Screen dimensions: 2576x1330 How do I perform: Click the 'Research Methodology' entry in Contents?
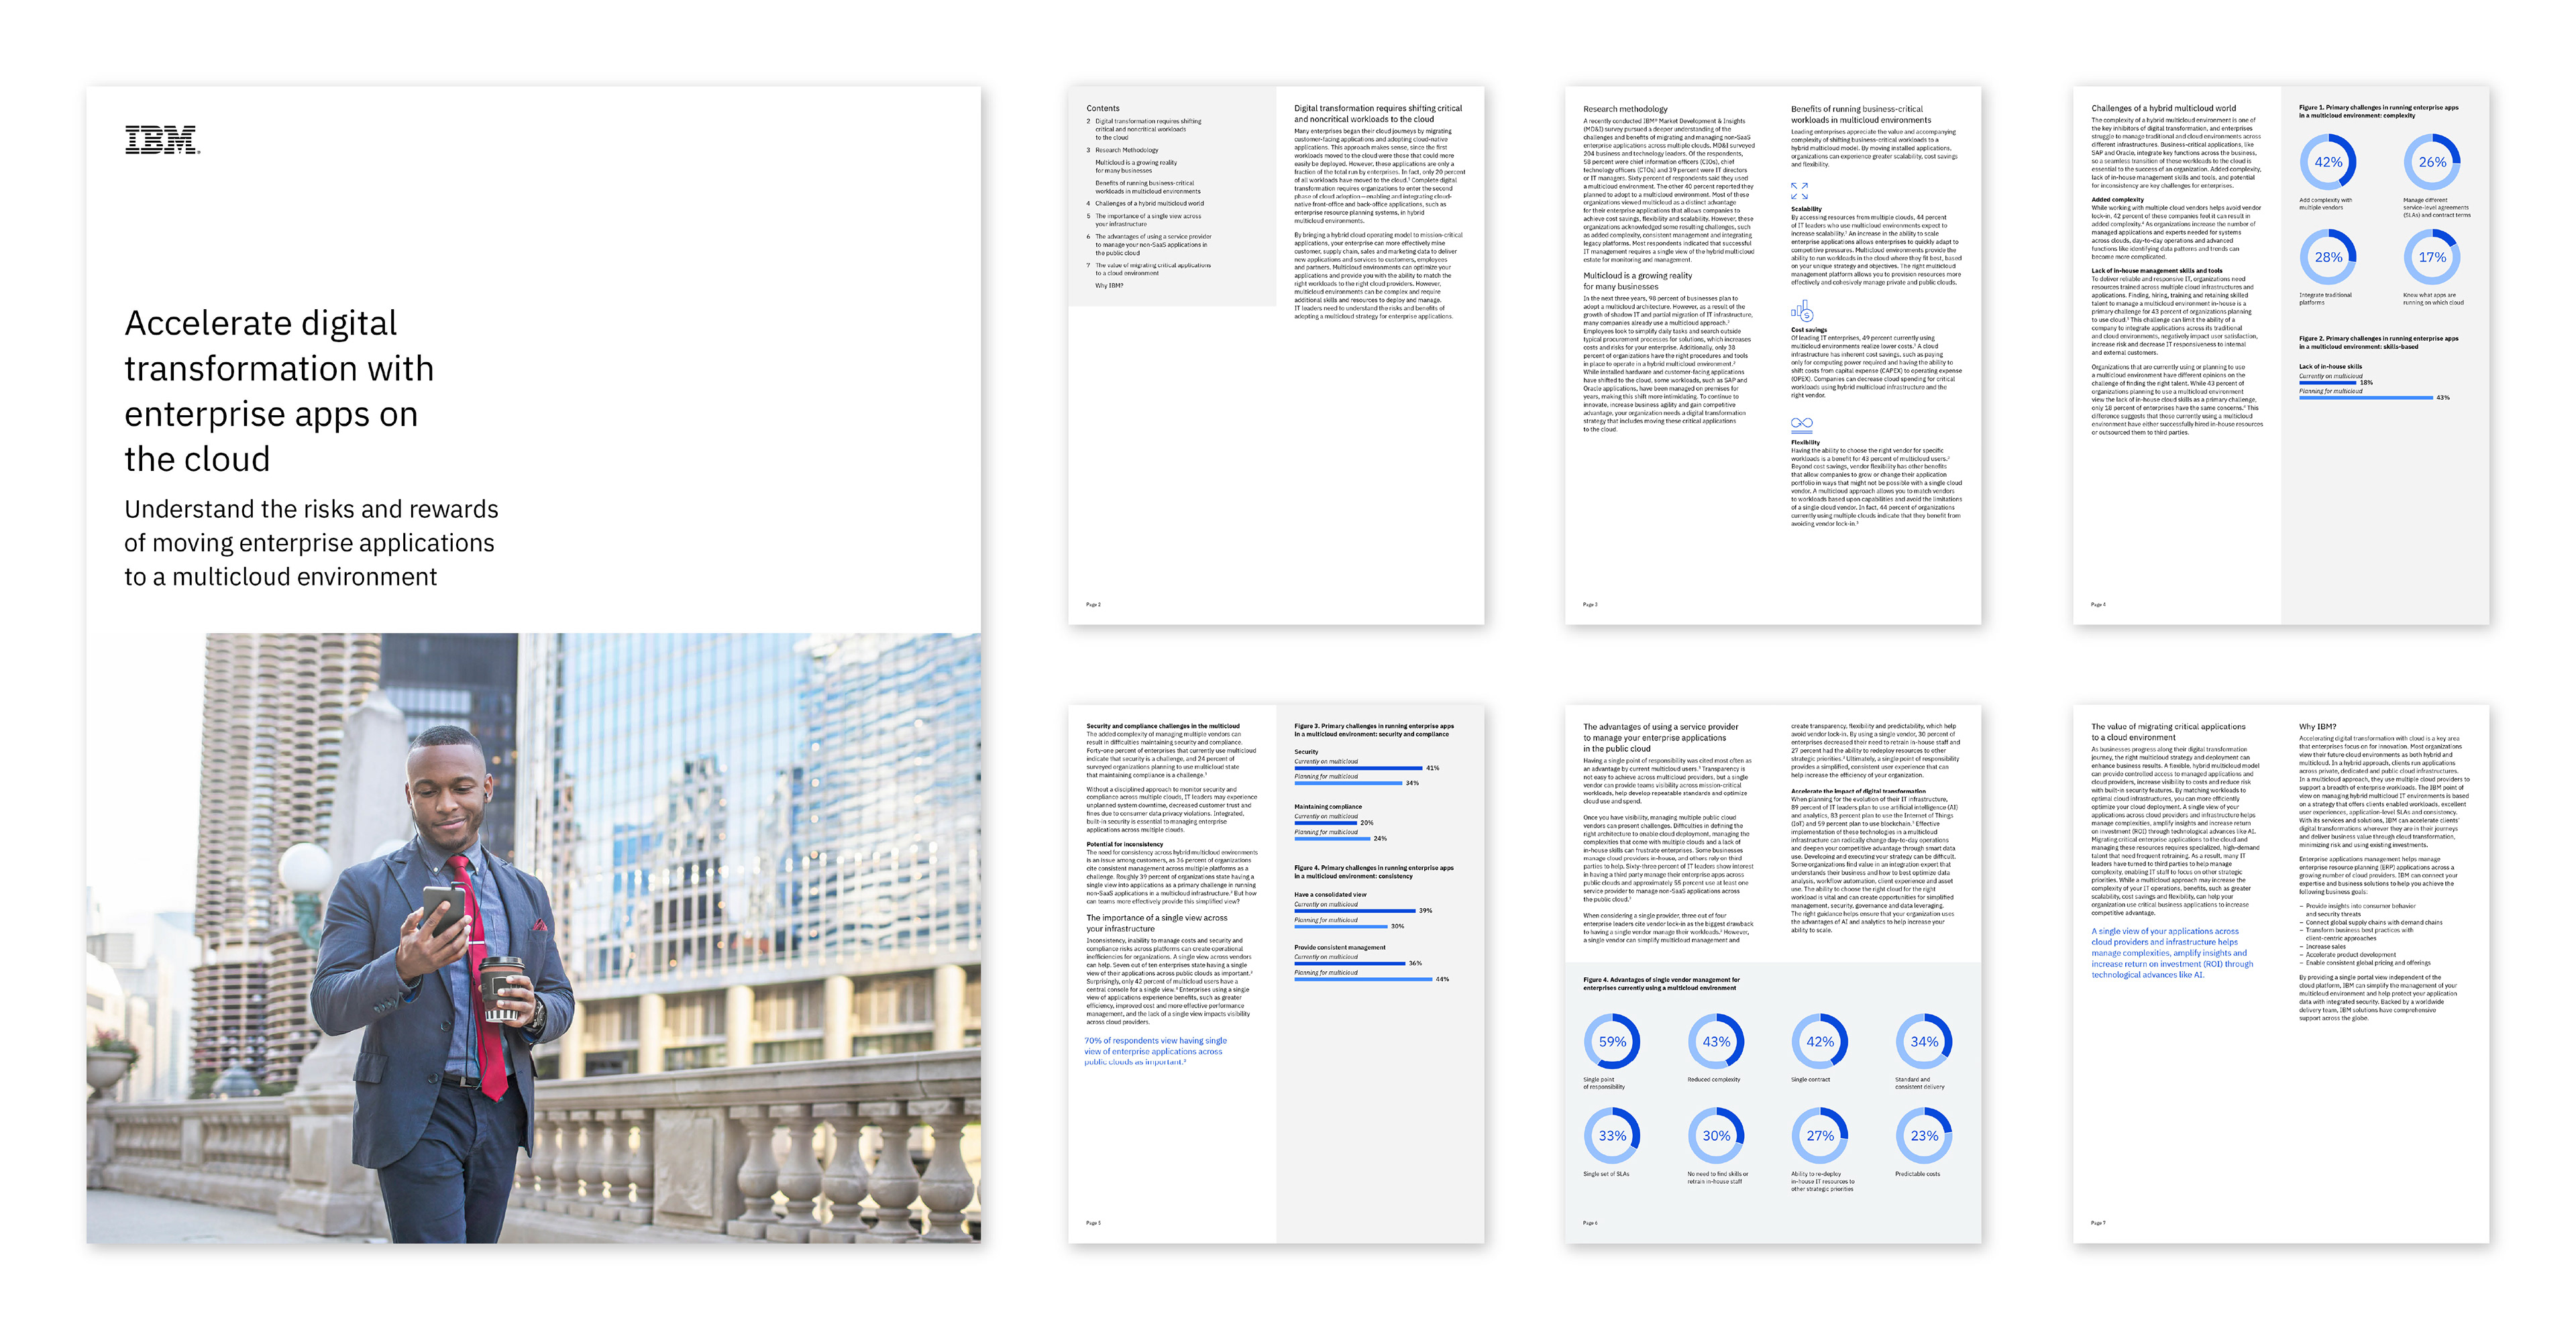click(1126, 150)
